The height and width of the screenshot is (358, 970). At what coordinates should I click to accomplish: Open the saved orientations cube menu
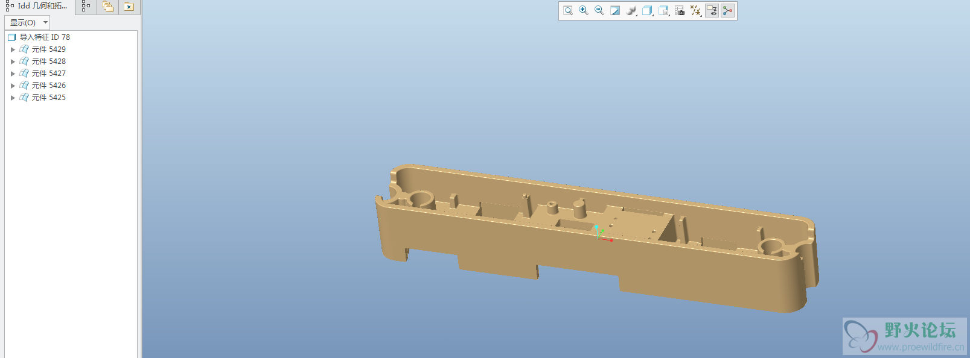pos(647,11)
